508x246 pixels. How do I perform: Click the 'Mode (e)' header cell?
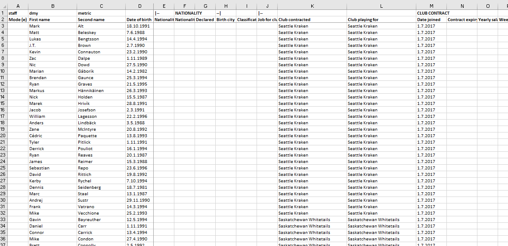tap(18, 20)
